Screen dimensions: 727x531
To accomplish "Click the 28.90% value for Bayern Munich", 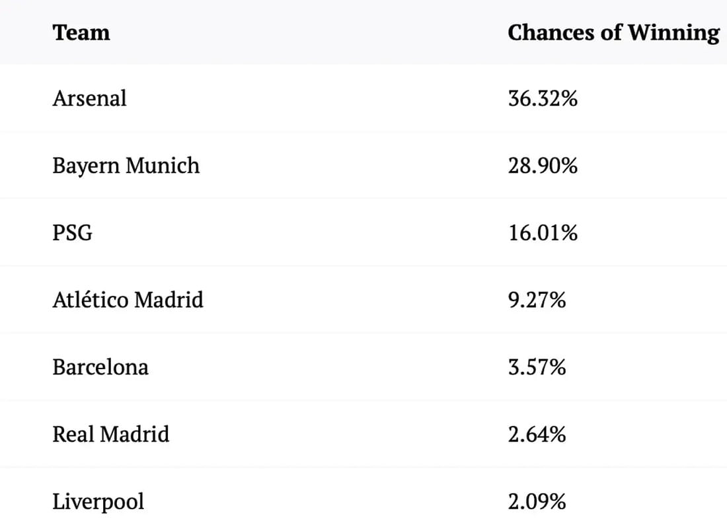I will [x=543, y=165].
